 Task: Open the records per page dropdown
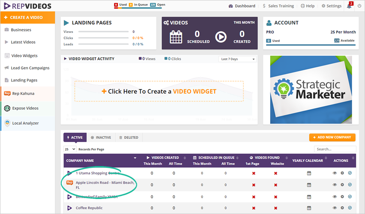coord(70,149)
